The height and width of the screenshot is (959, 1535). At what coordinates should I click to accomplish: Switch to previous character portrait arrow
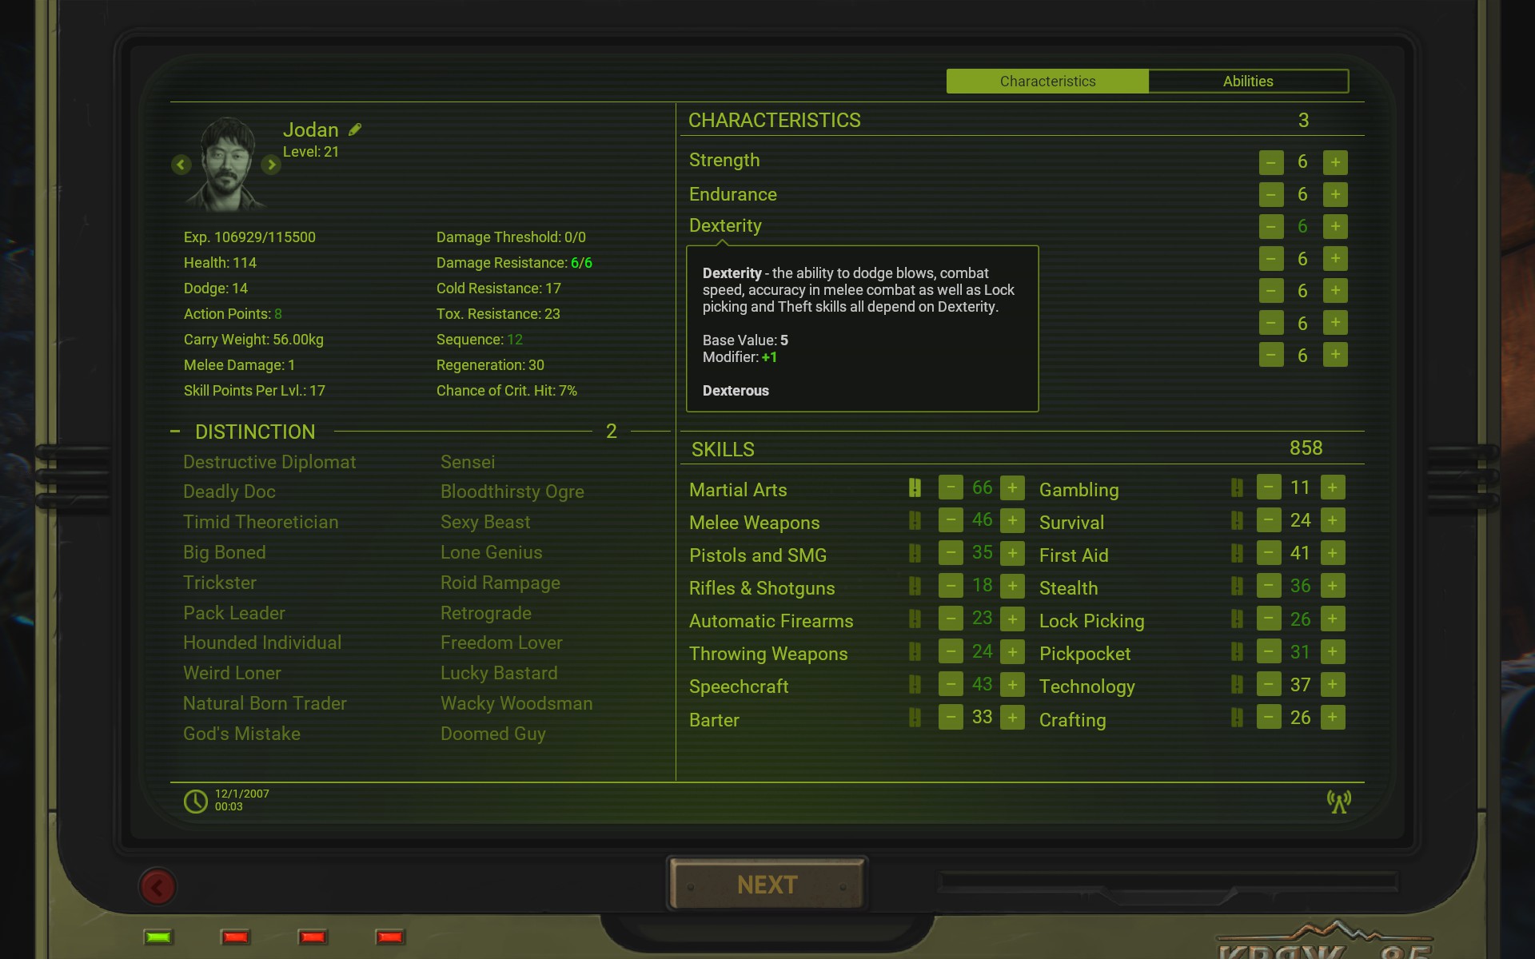pyautogui.click(x=181, y=165)
